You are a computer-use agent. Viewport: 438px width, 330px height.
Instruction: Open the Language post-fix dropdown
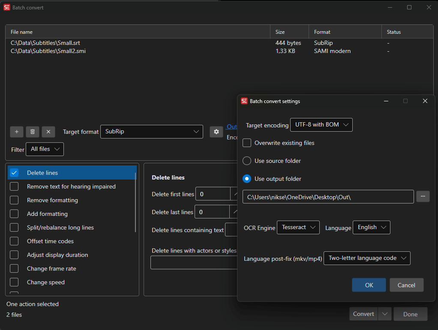tap(367, 258)
